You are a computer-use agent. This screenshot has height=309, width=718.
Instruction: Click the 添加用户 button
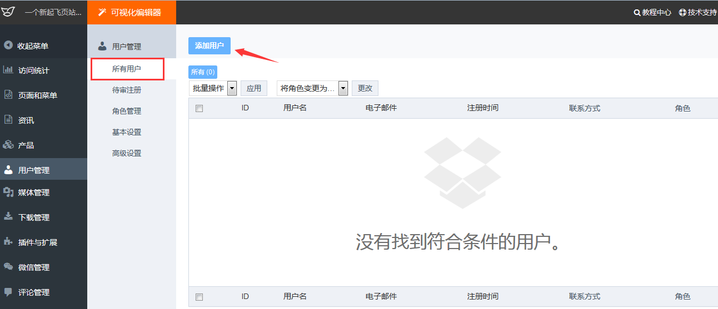click(x=210, y=45)
